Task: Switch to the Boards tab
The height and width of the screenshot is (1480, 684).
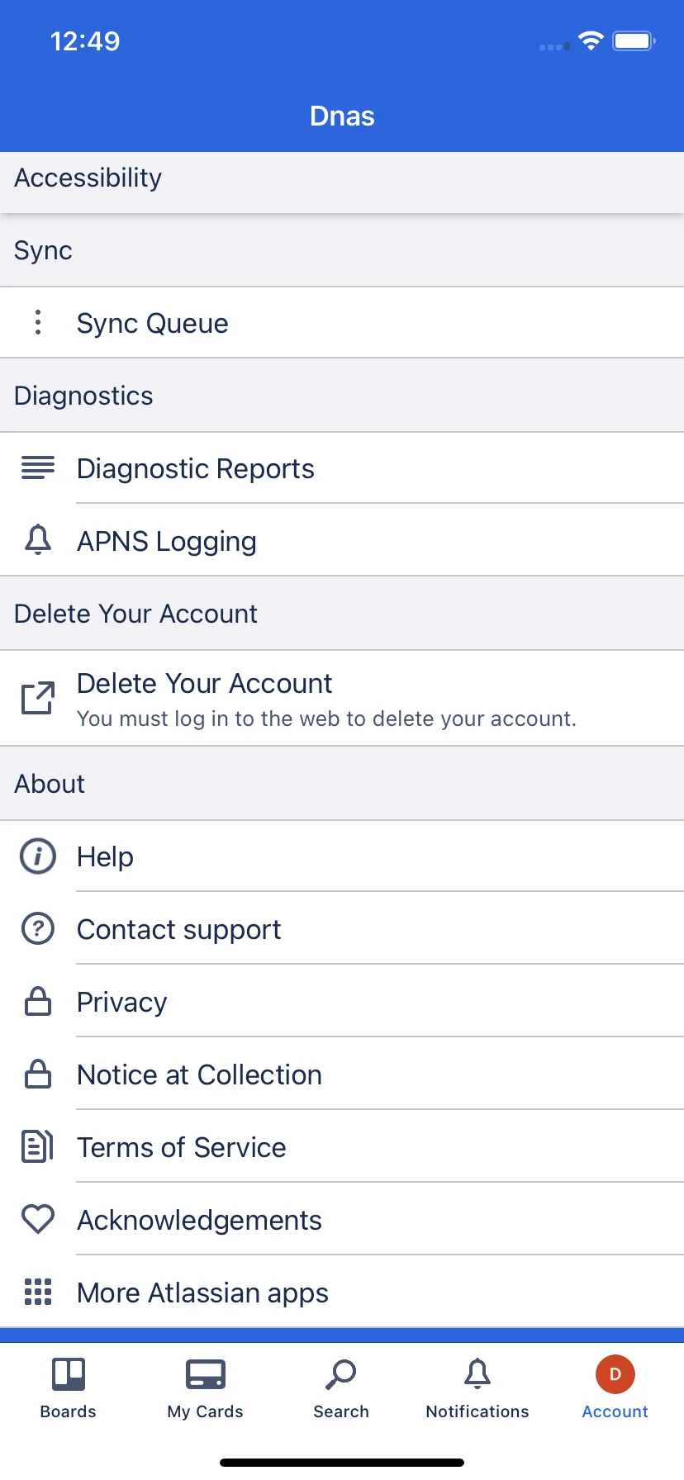Action: pos(69,1389)
